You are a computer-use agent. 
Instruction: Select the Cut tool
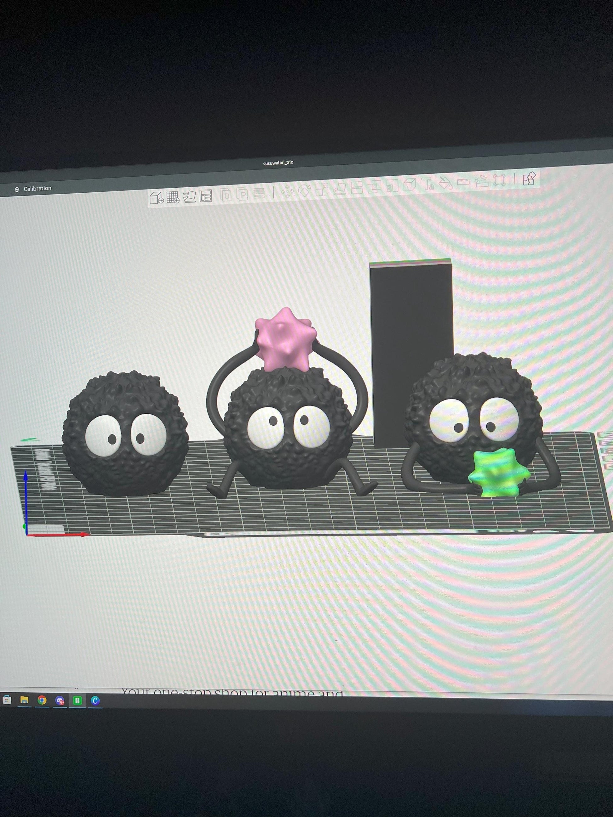(357, 187)
